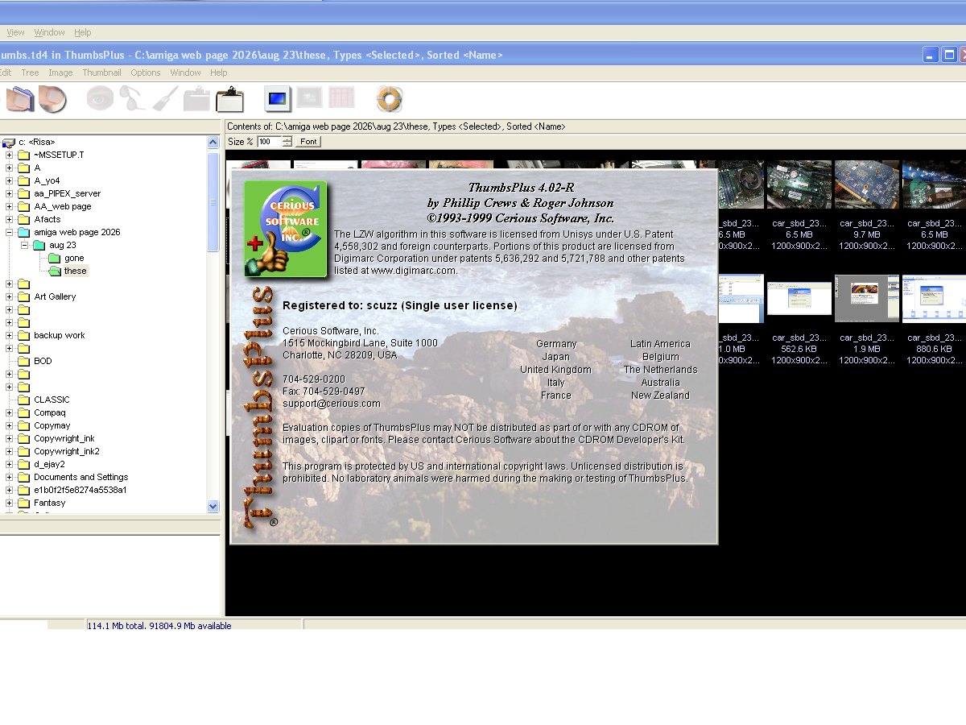
Task: Click the greyed slide-frame toolbar icon
Action: 310,98
